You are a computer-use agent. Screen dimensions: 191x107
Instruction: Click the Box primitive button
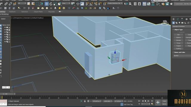[x=178, y=35]
